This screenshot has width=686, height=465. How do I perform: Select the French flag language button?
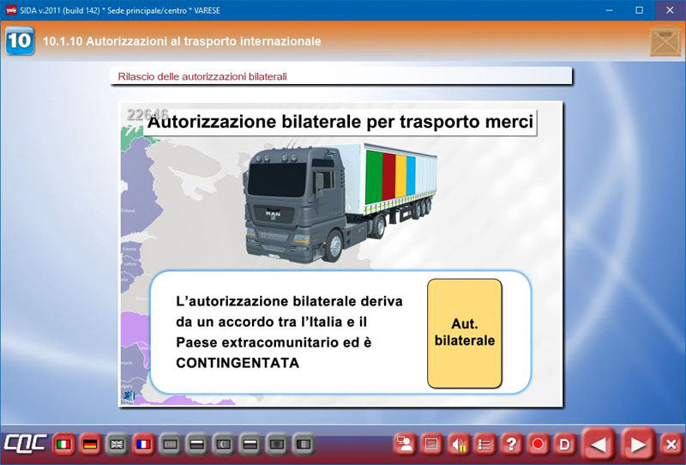point(142,444)
